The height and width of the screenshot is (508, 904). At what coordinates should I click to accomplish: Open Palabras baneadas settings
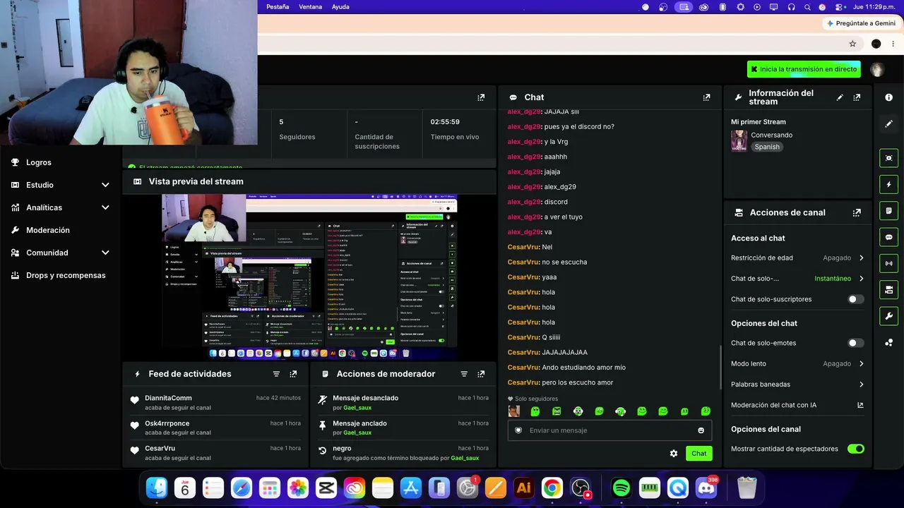tap(797, 385)
